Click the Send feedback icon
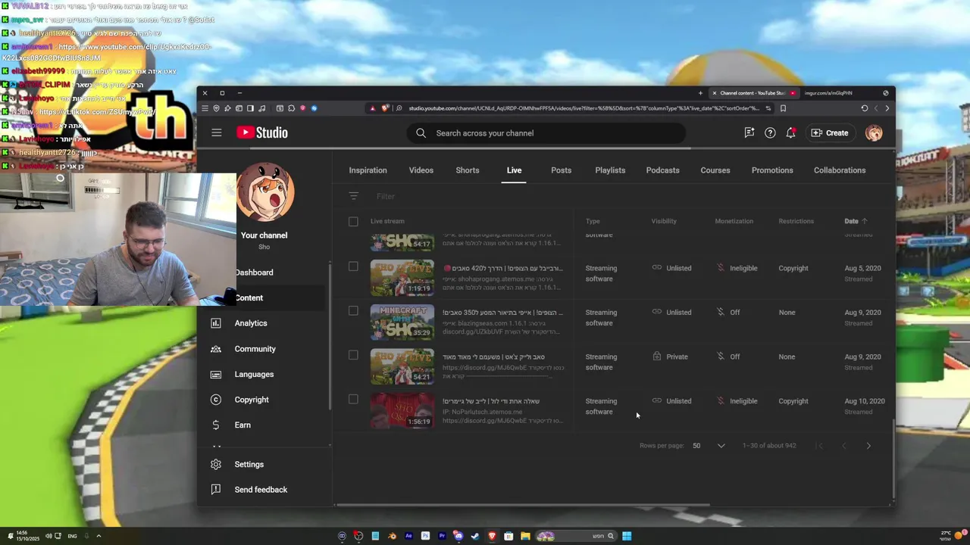 pyautogui.click(x=216, y=490)
